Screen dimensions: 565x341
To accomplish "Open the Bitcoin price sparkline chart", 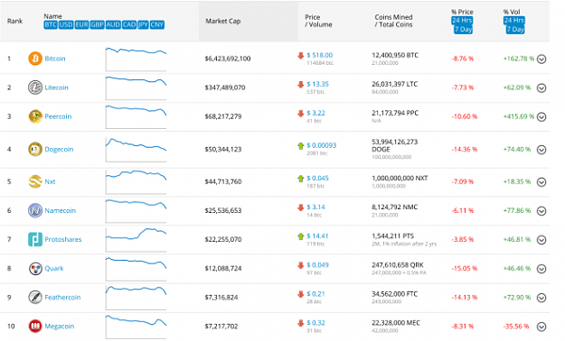I will point(136,59).
